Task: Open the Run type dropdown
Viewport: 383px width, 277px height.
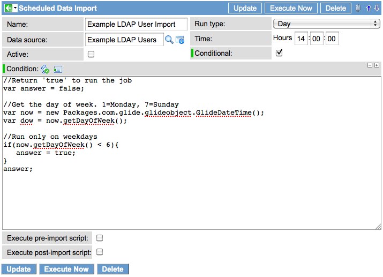Action: coord(326,24)
